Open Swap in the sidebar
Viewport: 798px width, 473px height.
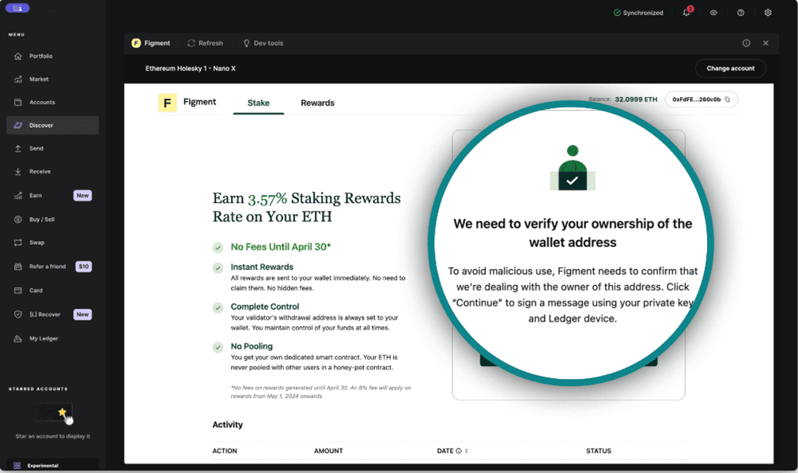pyautogui.click(x=36, y=242)
